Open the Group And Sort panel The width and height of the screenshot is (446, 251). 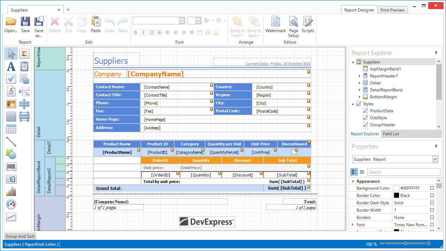pyautogui.click(x=20, y=236)
